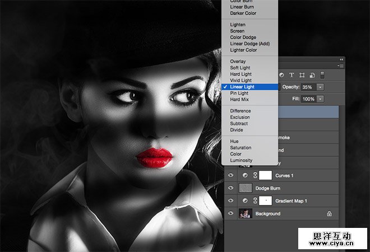This screenshot has width=370, height=252.
Task: Click the smart object filter icon
Action: 312,75
